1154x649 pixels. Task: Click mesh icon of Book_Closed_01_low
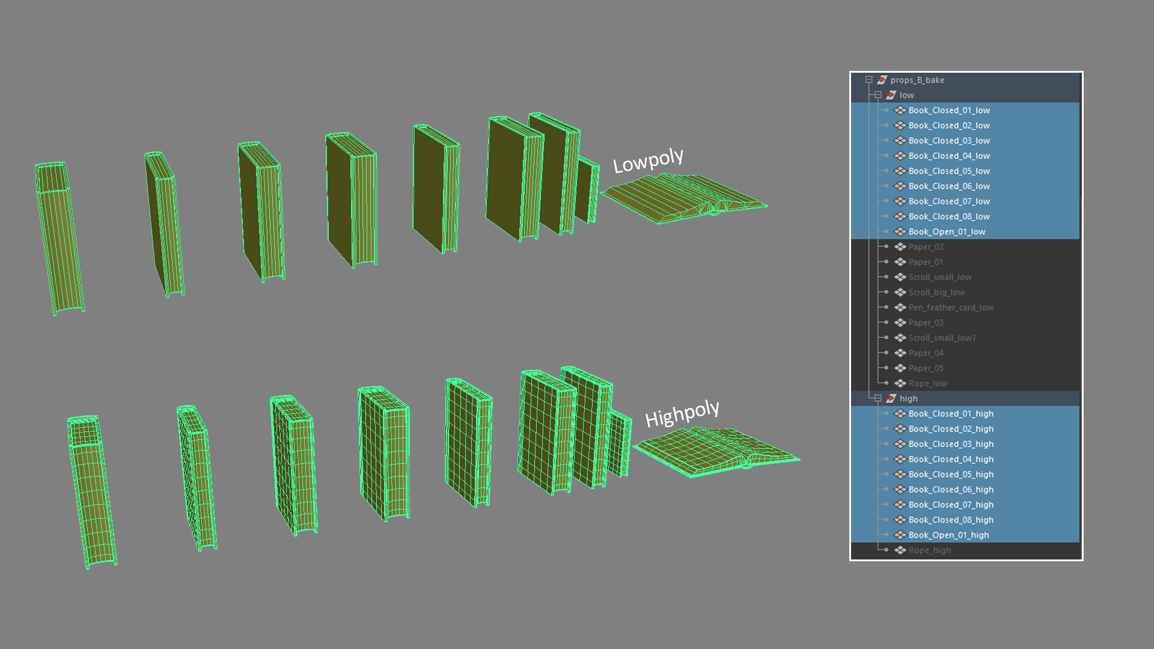[x=900, y=111]
